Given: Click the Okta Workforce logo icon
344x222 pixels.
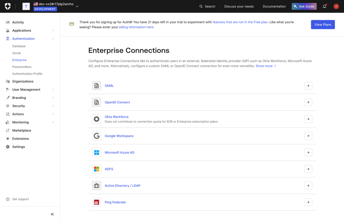Looking at the screenshot, I should pyautogui.click(x=96, y=119).
